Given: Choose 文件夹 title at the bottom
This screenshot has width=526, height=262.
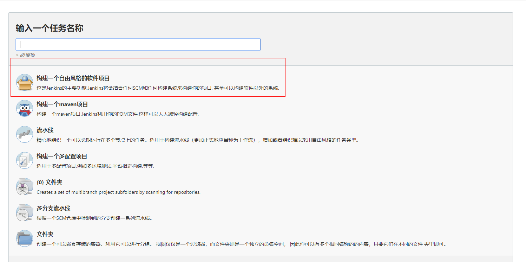Looking at the screenshot, I should pos(45,234).
